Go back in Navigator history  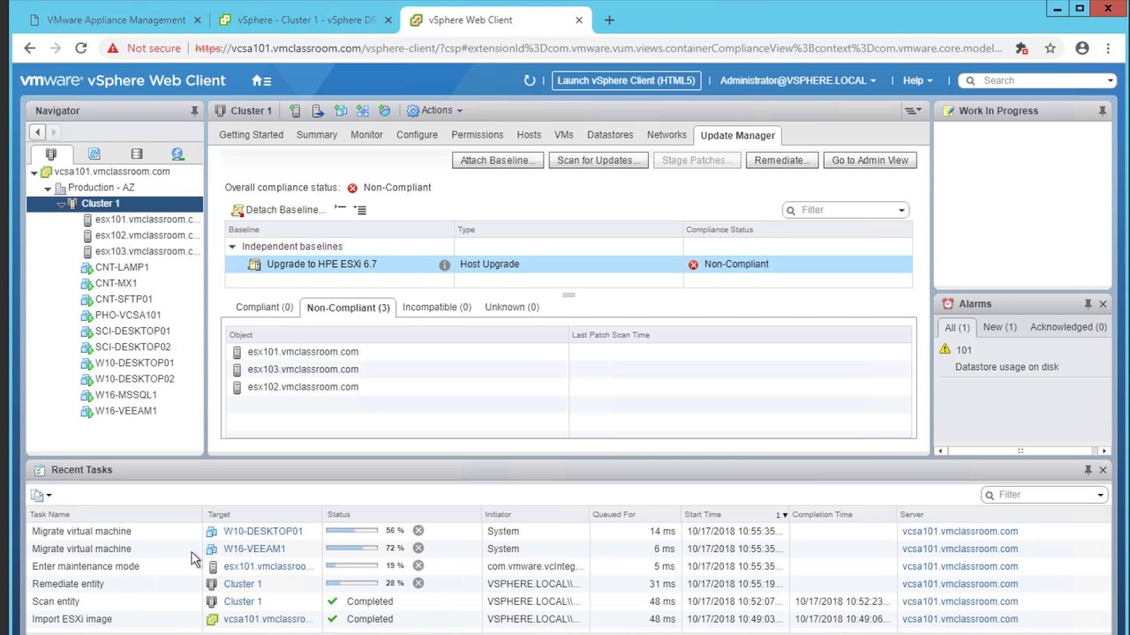click(37, 132)
